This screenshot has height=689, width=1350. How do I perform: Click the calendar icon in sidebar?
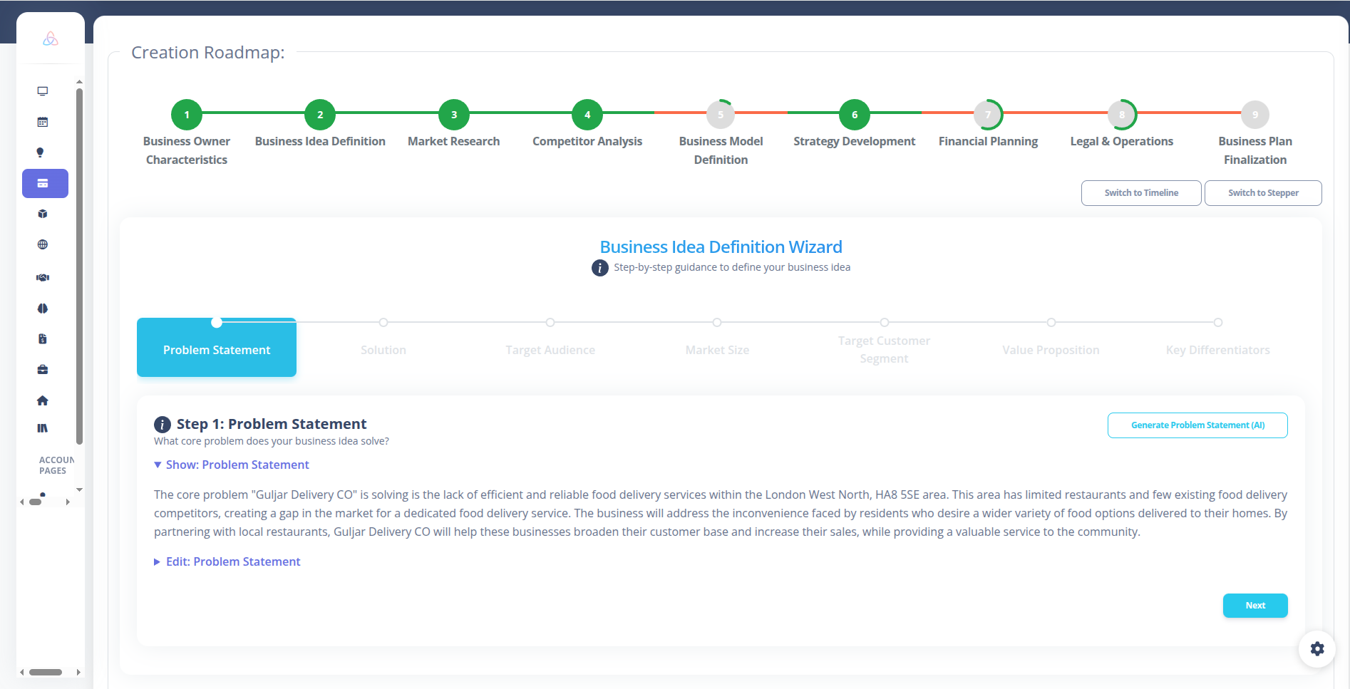43,122
